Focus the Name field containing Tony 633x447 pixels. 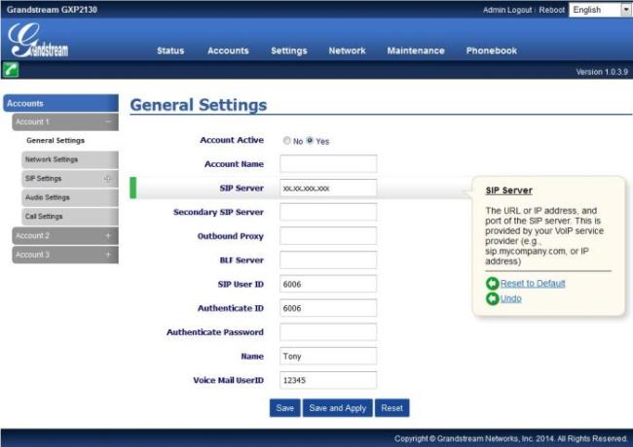(x=328, y=356)
